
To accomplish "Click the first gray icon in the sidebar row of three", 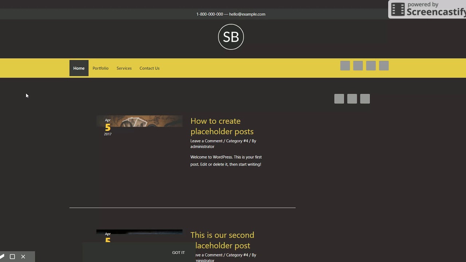I will click(339, 99).
